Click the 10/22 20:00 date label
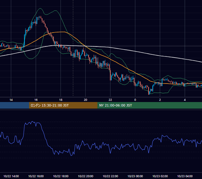Image resolution: width=202 pixels, height=179 pixels. pos(86,176)
